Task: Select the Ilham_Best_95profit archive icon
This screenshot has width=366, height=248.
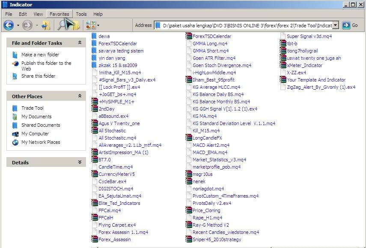Action: (x=189, y=79)
